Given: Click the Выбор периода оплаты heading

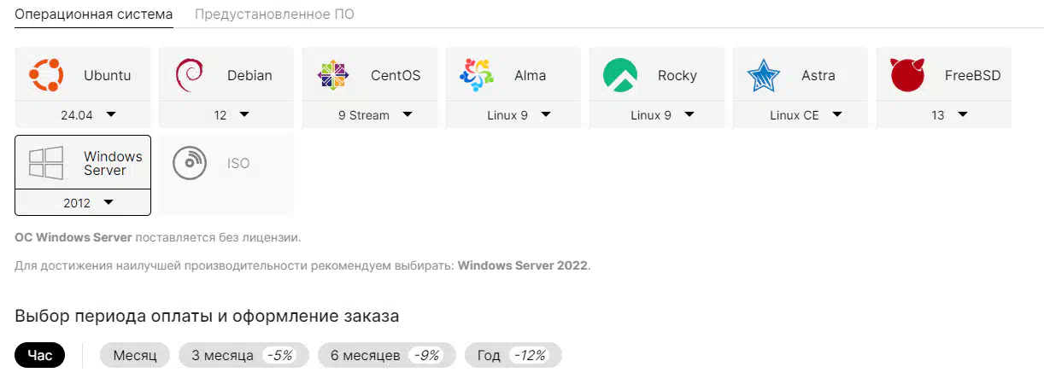Looking at the screenshot, I should coord(207,316).
